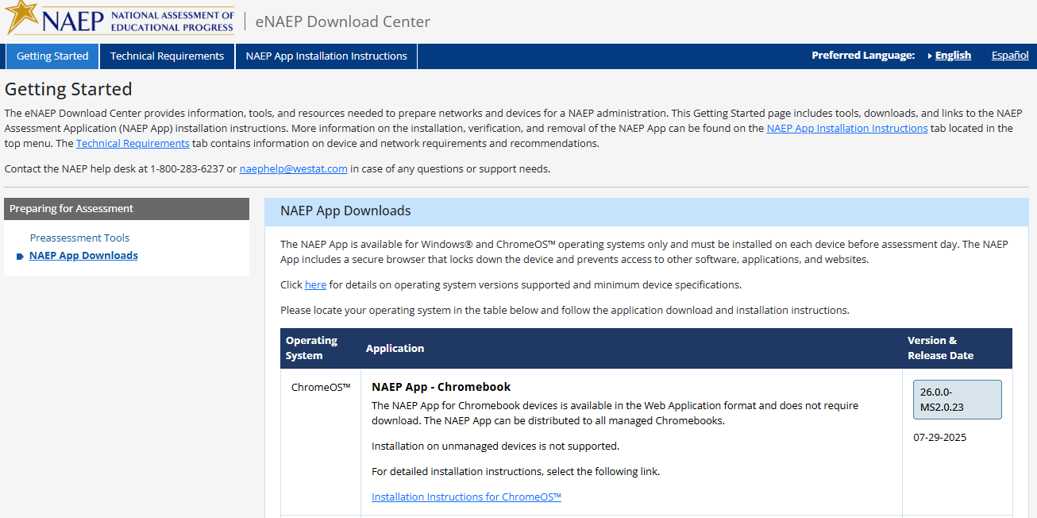Click the naephelp@westat.com email link

tap(293, 168)
